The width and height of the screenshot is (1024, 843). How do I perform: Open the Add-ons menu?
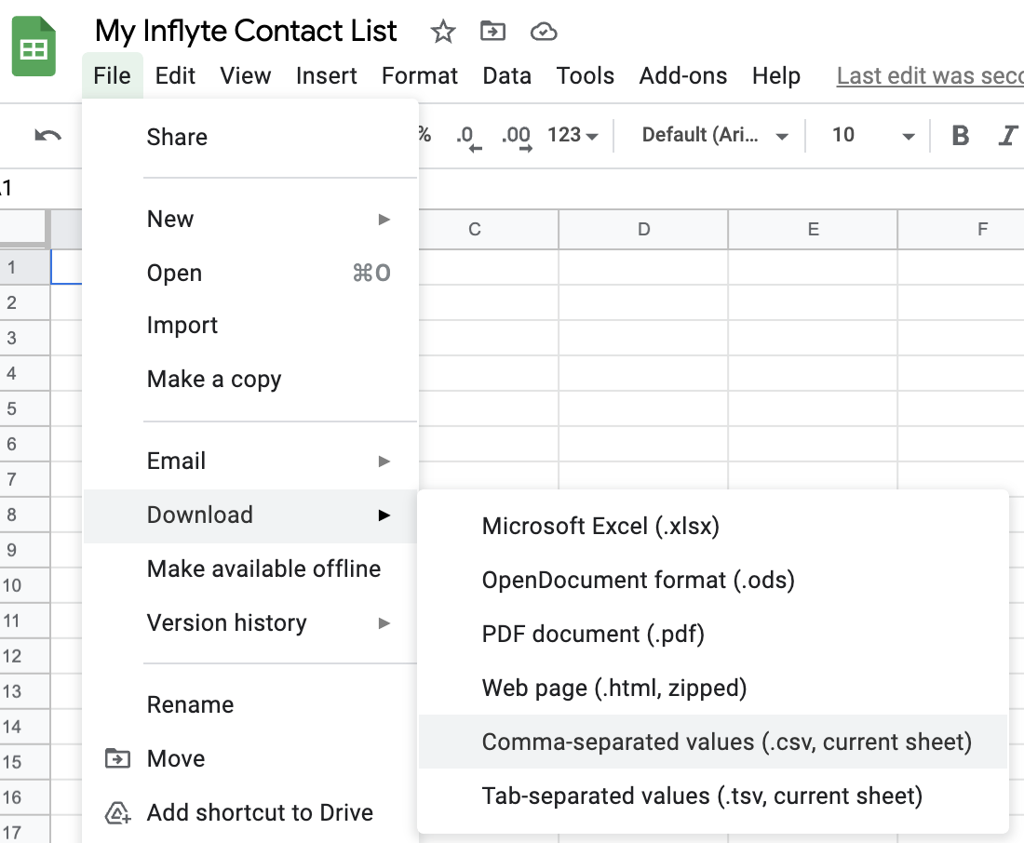click(682, 75)
